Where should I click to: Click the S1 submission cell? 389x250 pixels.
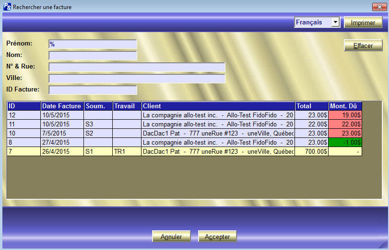click(x=98, y=151)
